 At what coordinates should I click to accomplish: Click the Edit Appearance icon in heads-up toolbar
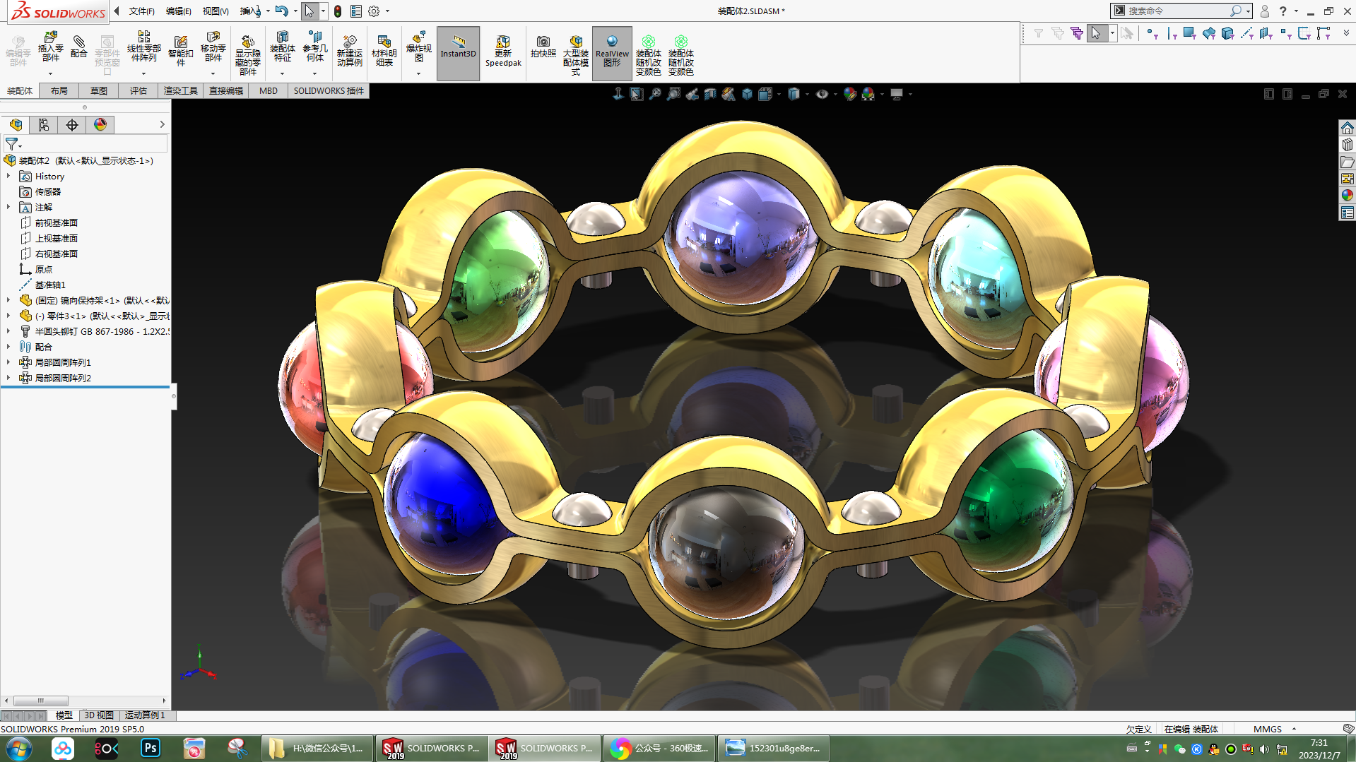click(850, 94)
